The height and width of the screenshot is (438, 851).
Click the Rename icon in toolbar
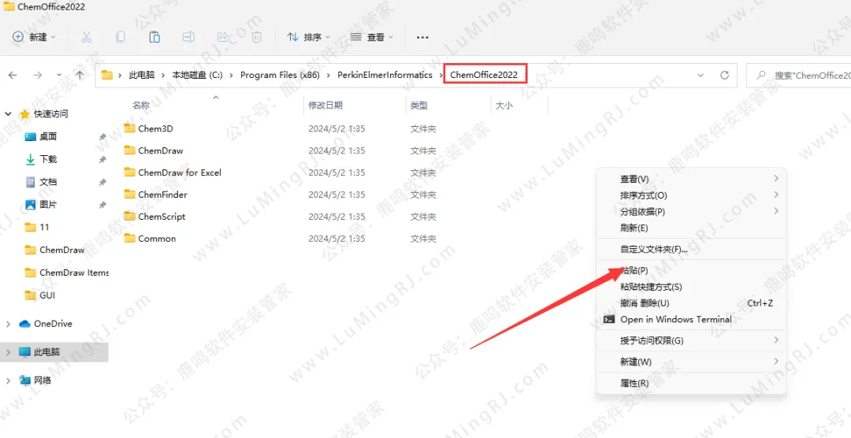click(188, 37)
